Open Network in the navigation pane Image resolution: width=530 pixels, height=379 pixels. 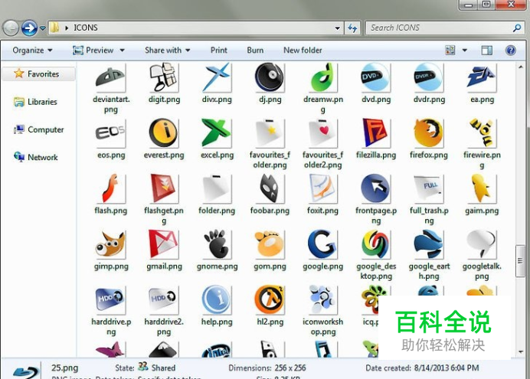36,157
